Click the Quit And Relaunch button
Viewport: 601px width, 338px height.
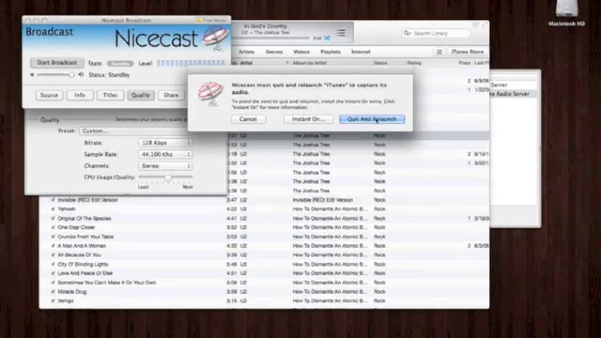[372, 119]
